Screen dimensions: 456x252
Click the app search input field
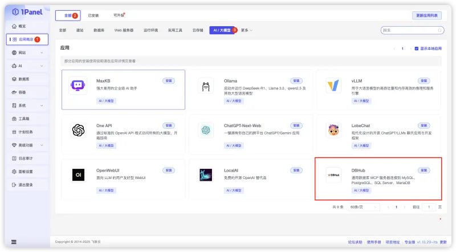point(409,30)
